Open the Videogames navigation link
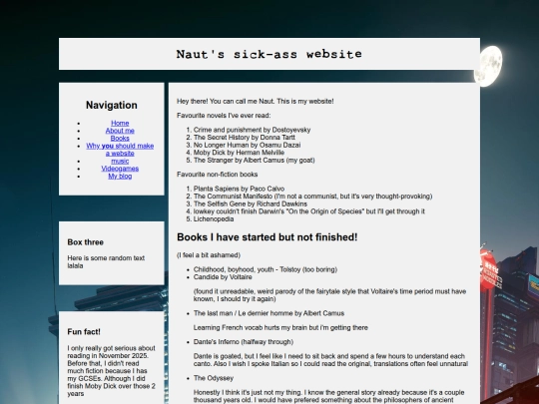Image resolution: width=539 pixels, height=404 pixels. click(120, 169)
